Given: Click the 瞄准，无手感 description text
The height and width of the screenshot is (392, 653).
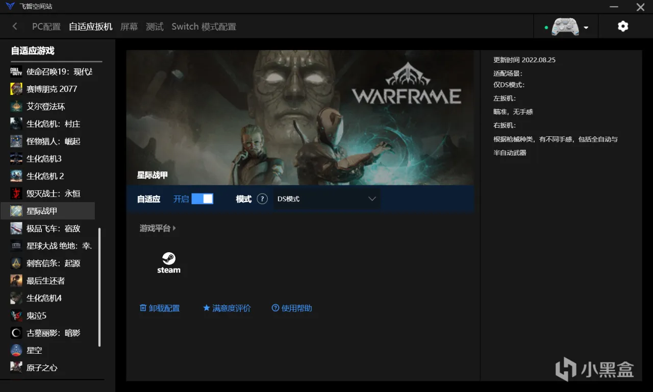Looking at the screenshot, I should coord(513,112).
